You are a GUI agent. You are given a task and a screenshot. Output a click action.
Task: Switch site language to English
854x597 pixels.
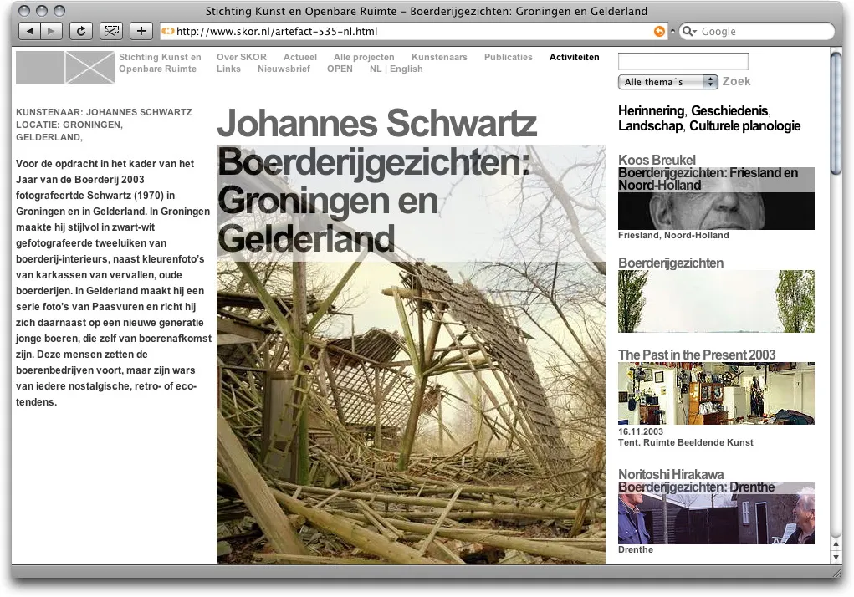(406, 69)
